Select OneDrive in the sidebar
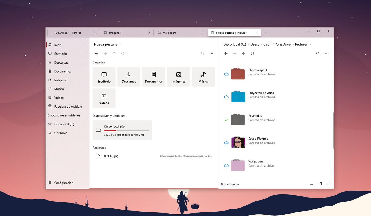This screenshot has height=216, width=371. (x=60, y=133)
